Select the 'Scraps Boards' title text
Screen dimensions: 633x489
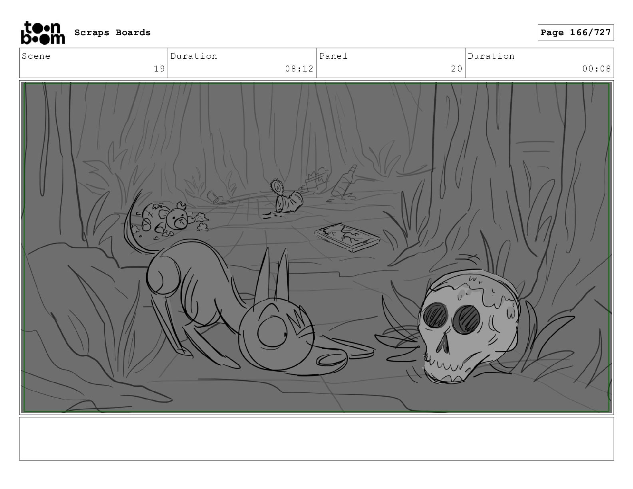(113, 33)
